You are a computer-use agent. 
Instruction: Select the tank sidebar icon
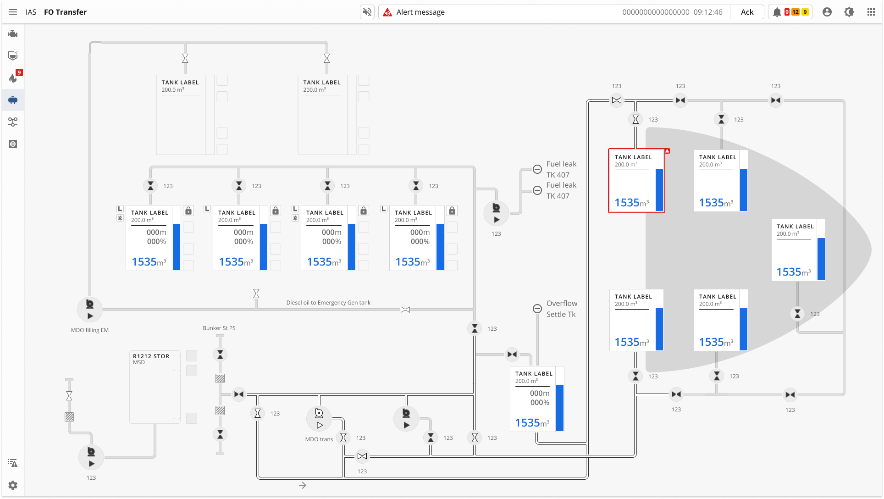[x=13, y=100]
